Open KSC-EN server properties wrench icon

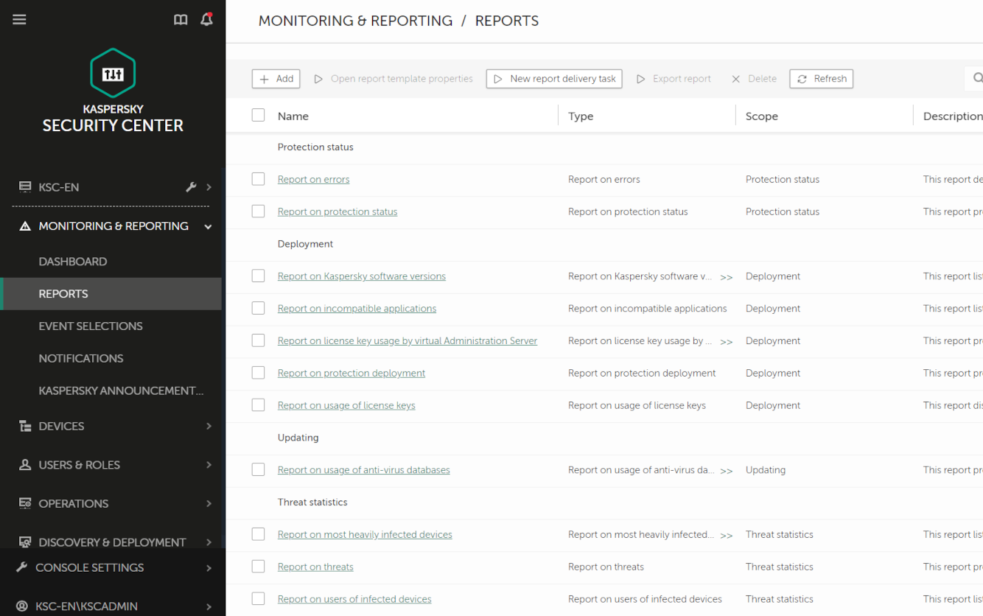click(191, 187)
